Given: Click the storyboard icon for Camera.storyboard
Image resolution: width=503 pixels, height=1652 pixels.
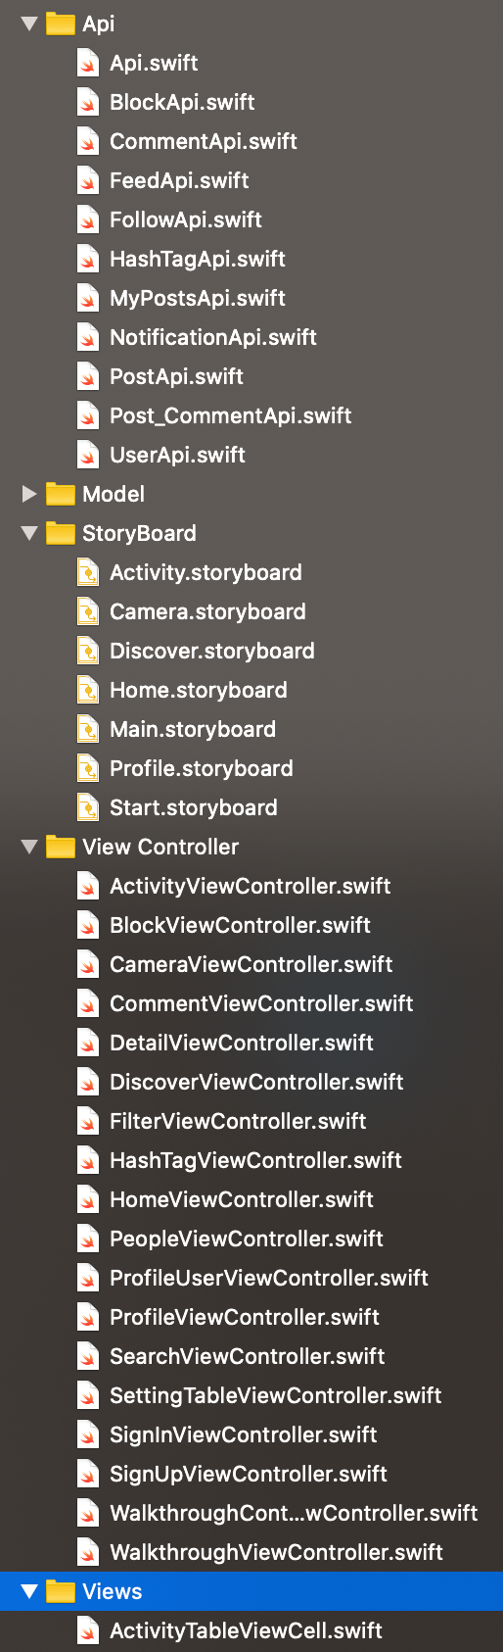Looking at the screenshot, I should point(88,611).
